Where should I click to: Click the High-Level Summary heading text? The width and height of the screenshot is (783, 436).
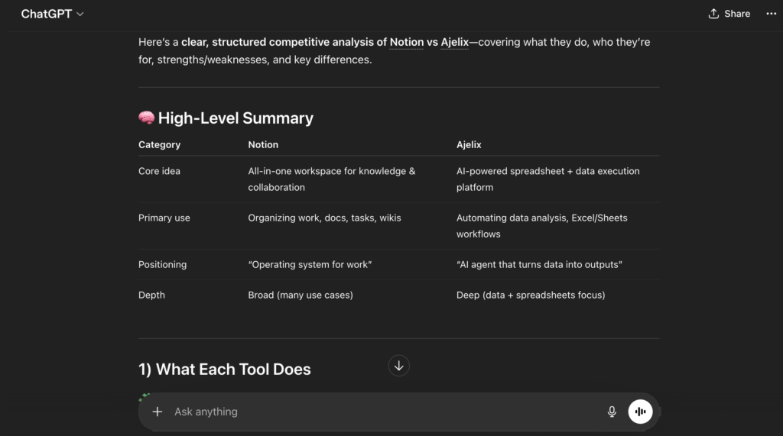(236, 118)
